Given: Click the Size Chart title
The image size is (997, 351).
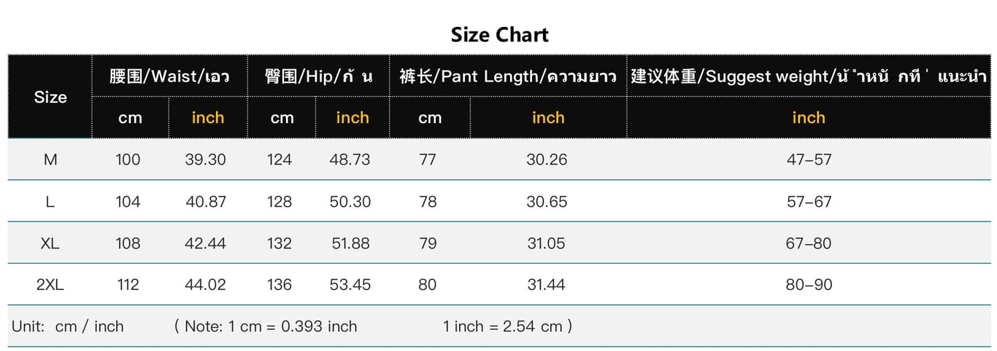Looking at the screenshot, I should pos(499,34).
